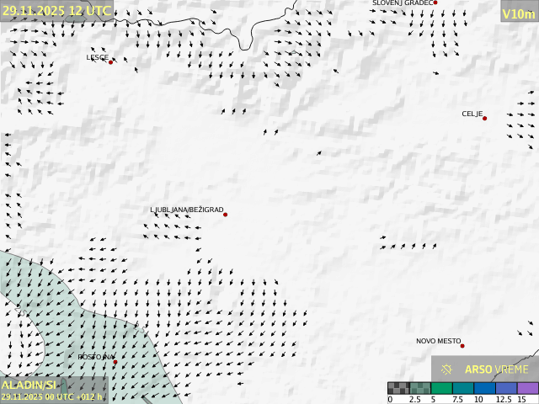539x404 pixels.
Task: Click the model run time 00 UTC +012 h
Action: 51,396
